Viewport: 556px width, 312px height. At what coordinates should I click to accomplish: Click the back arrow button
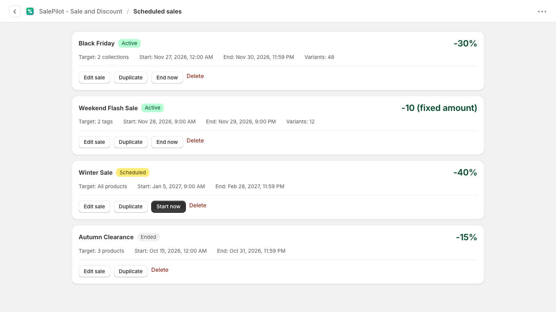click(x=15, y=11)
